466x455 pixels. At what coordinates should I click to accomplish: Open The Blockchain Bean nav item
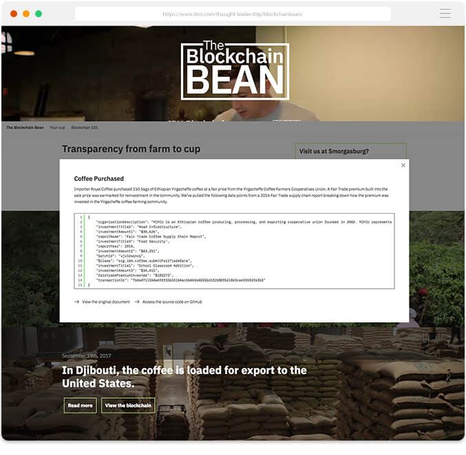click(x=25, y=128)
